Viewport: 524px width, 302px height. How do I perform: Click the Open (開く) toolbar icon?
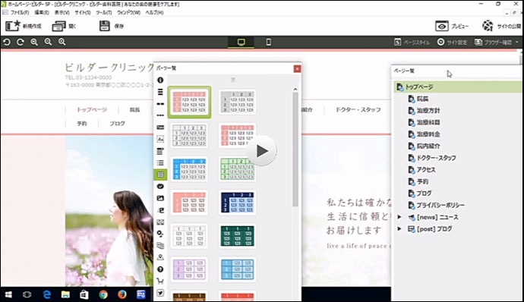click(x=58, y=26)
